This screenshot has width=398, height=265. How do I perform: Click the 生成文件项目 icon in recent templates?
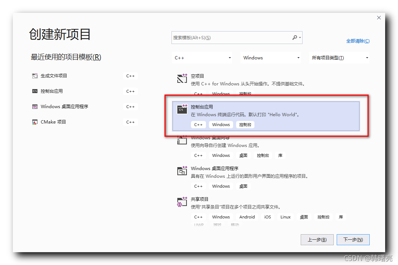pyautogui.click(x=35, y=76)
